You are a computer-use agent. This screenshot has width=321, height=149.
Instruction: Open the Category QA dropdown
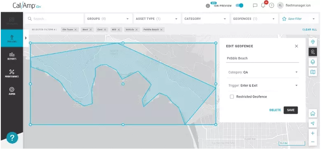[x=263, y=72]
